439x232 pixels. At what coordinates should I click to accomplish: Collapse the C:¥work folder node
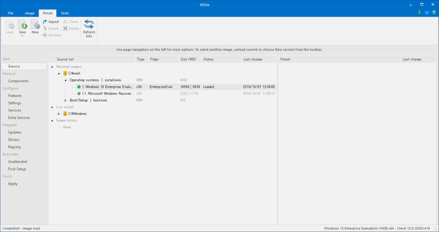pos(59,73)
